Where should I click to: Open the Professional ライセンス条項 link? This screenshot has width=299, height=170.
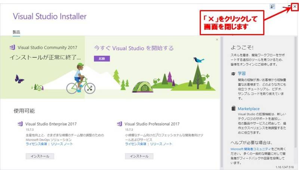pos(136,144)
